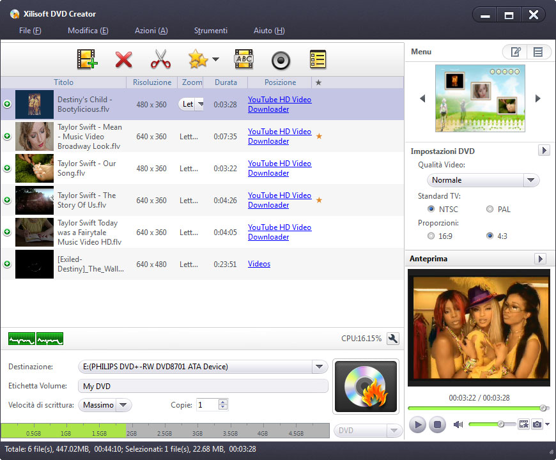This screenshot has width=556, height=460.
Task: Click the second green CPU core graph
Action: pos(50,339)
